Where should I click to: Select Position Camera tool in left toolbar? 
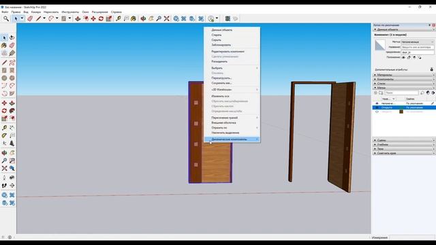pyautogui.click(x=4, y=178)
